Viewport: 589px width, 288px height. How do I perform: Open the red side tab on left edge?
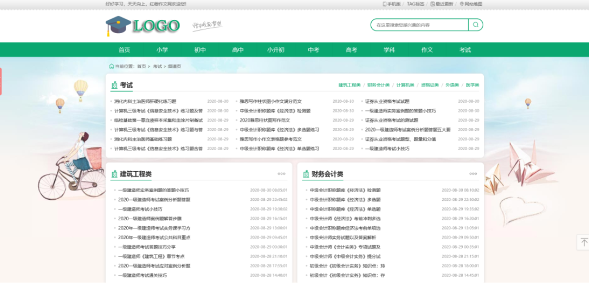(x=1, y=81)
